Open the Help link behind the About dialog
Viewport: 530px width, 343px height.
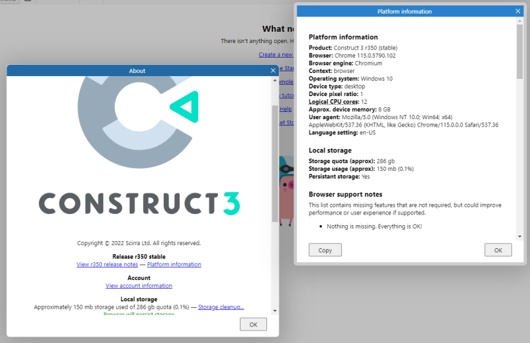[286, 109]
